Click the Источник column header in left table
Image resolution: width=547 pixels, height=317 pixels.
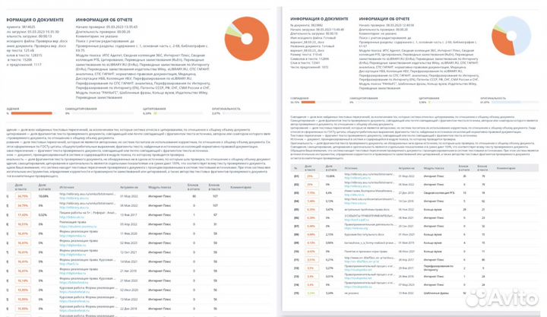coord(67,185)
